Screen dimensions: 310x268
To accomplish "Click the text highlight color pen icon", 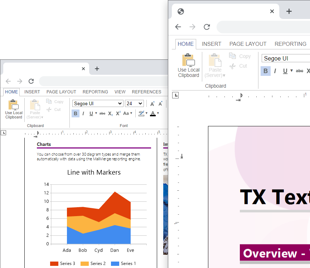I will coord(141,113).
